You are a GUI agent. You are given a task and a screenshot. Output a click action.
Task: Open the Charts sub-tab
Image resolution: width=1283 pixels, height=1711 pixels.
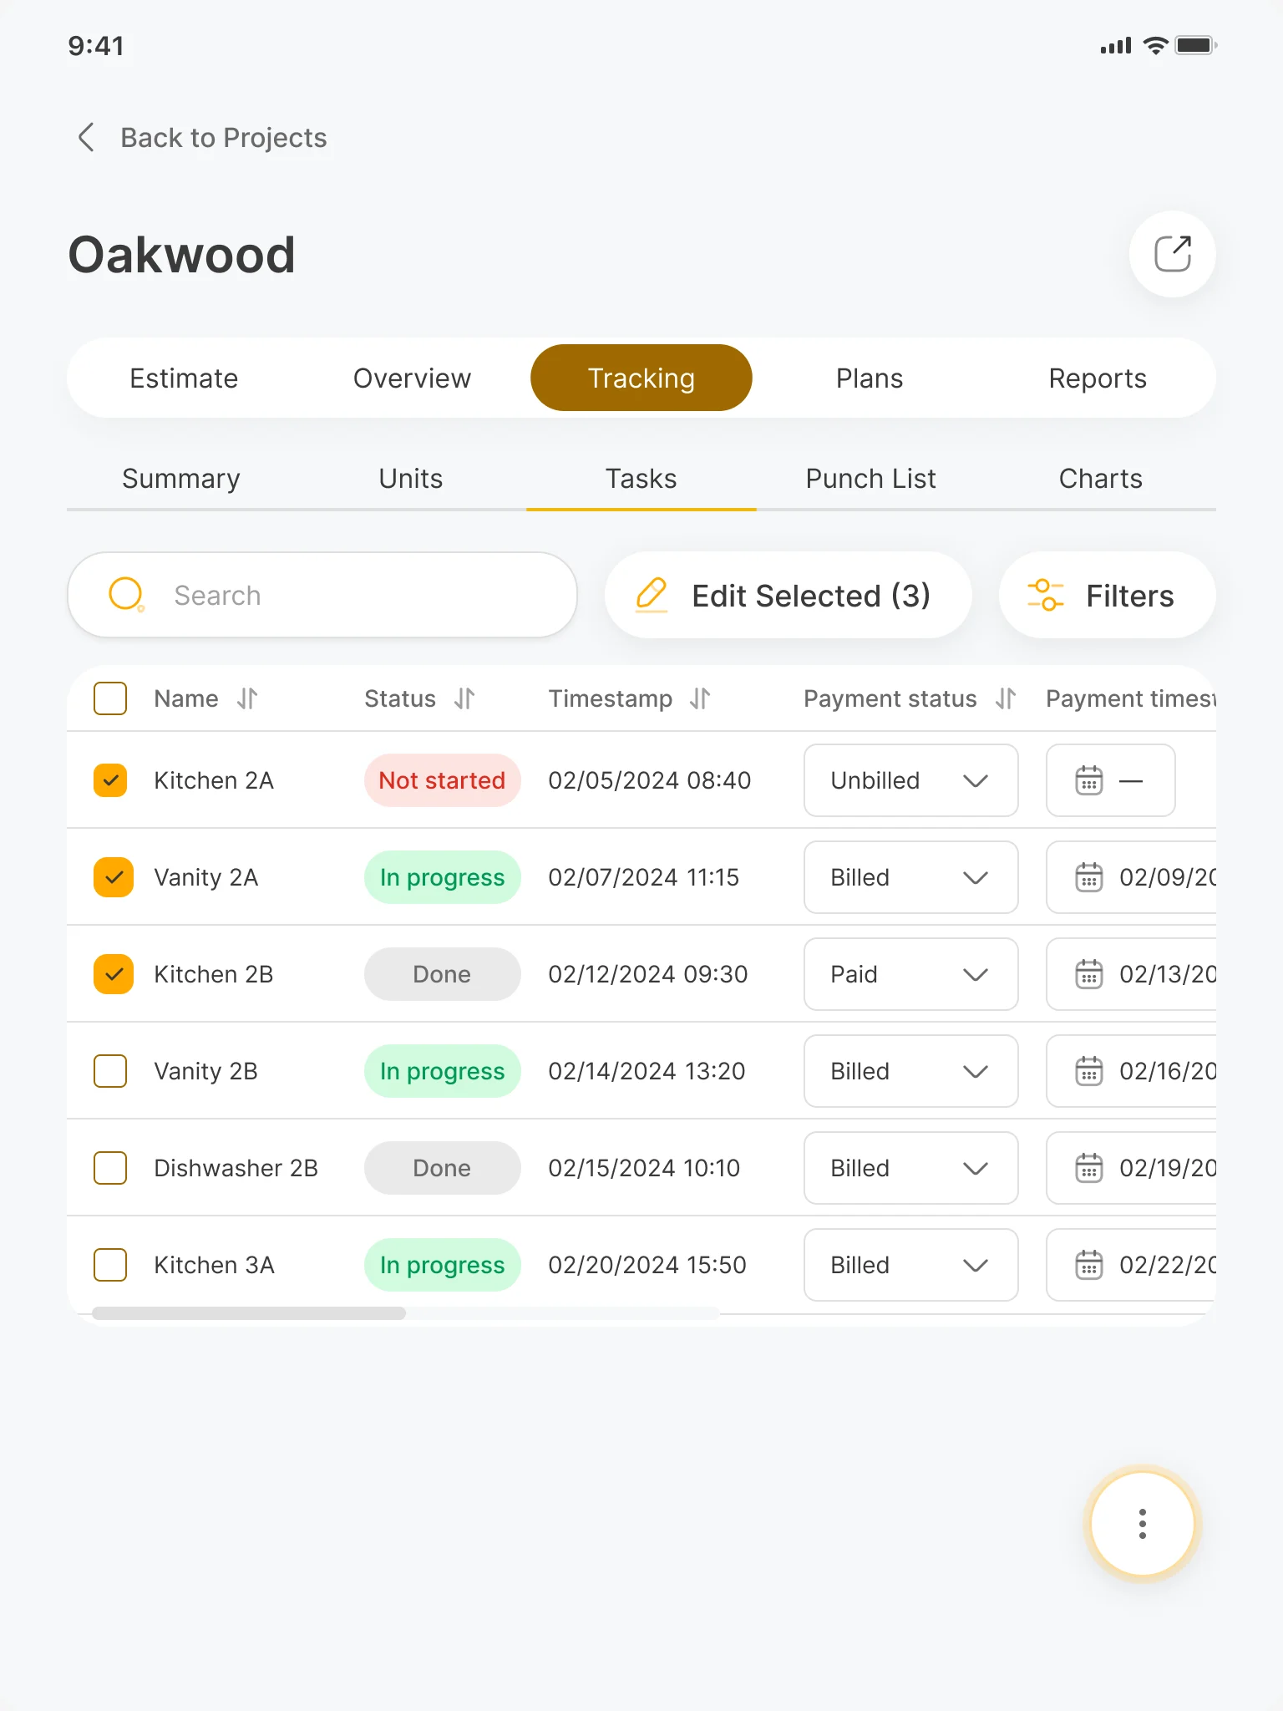pos(1101,479)
